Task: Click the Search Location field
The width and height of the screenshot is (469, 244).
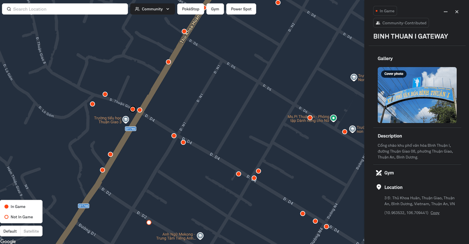Action: tap(65, 9)
